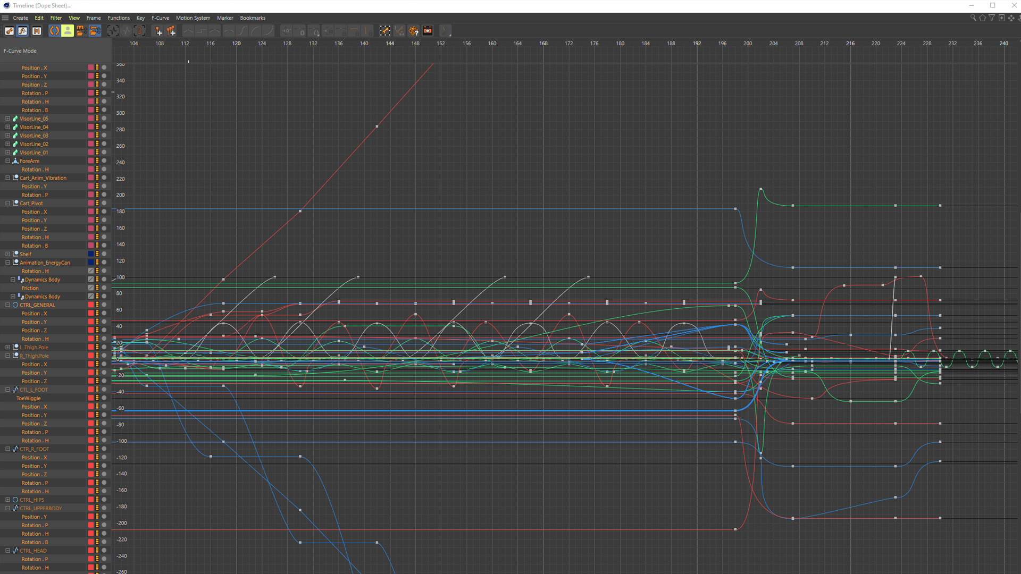Click red color swatch beside Animation_EnergyCan Rotation . H
The height and width of the screenshot is (574, 1021).
[x=91, y=271]
